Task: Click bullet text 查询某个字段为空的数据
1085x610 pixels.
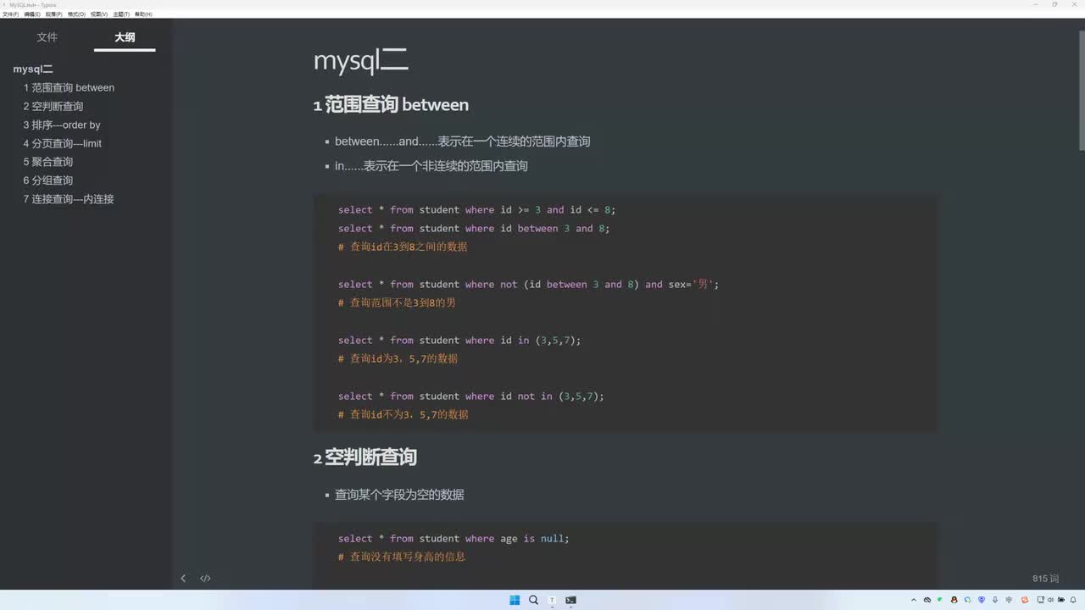Action: tap(399, 495)
